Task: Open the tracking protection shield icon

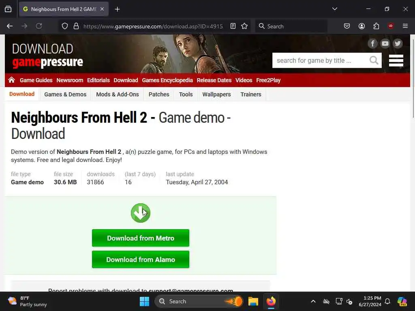Action: (x=65, y=26)
